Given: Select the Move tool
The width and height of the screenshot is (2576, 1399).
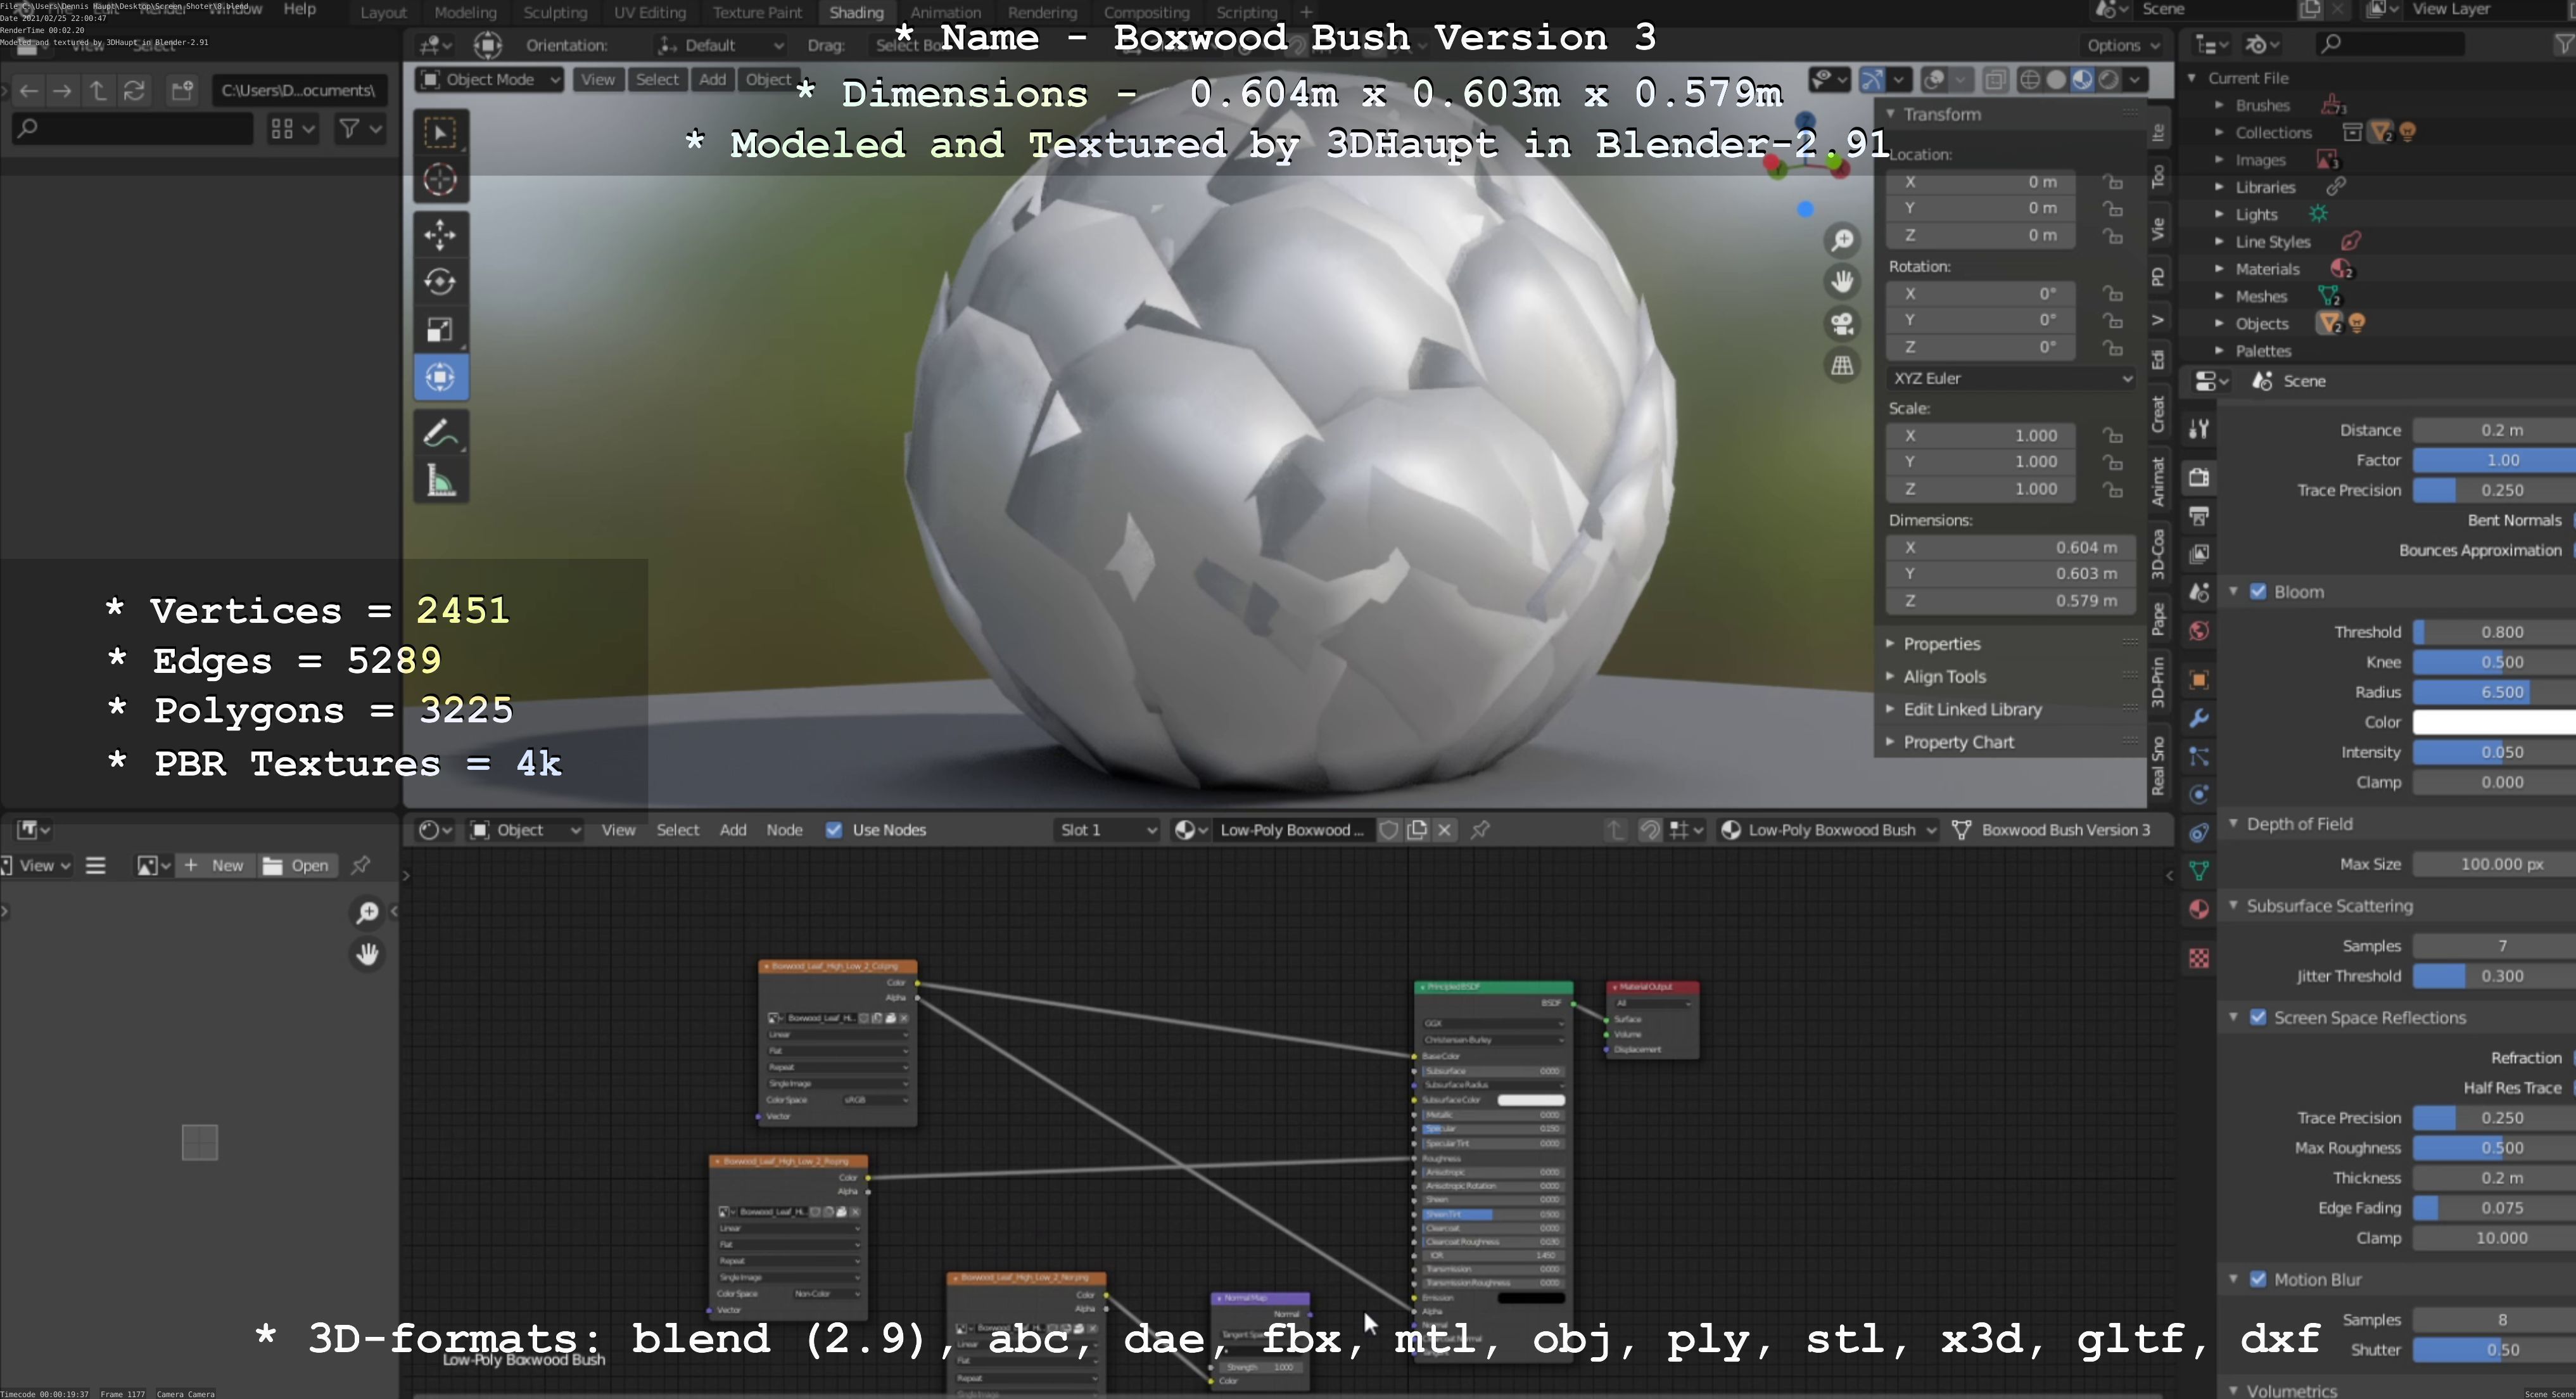Looking at the screenshot, I should pyautogui.click(x=441, y=235).
